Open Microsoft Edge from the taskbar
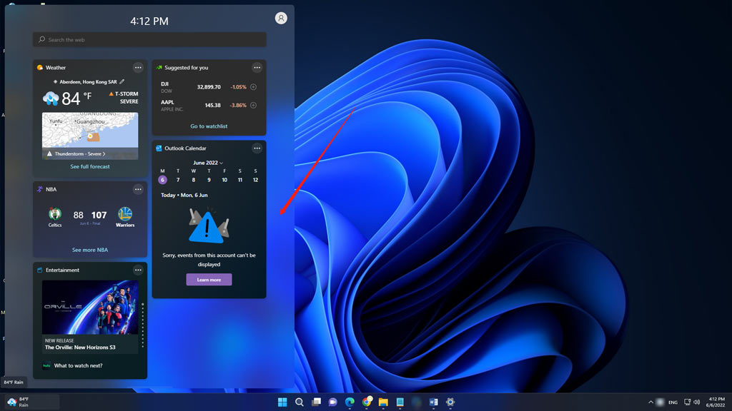Viewport: 732px width, 411px height. point(350,402)
